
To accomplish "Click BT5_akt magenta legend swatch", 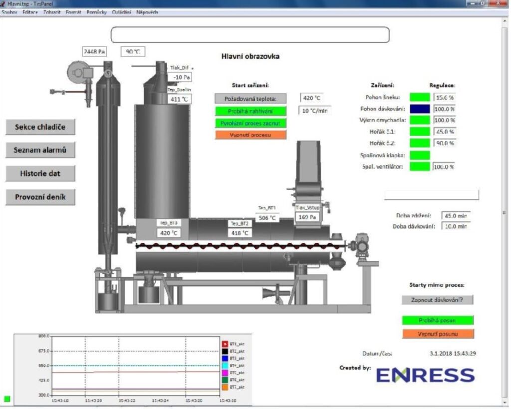I will [225, 373].
